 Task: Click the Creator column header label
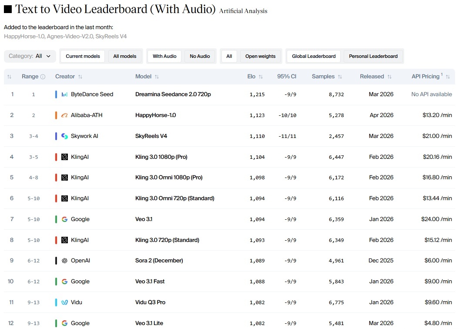tap(65, 77)
